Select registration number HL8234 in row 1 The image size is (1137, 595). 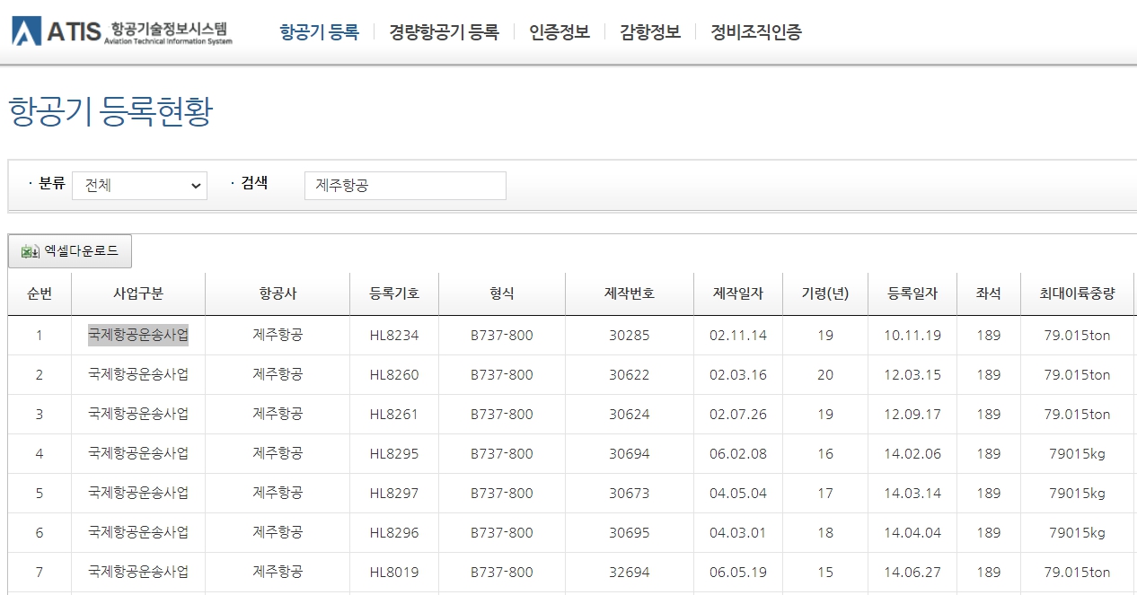(392, 335)
